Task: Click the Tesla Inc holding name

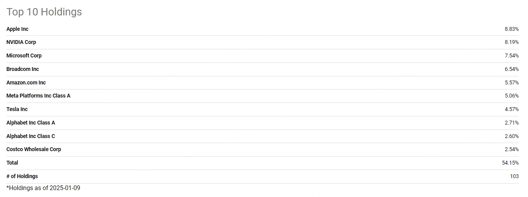Action: coord(17,109)
